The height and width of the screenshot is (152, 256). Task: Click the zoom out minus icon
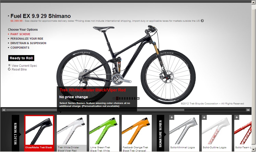pyautogui.click(x=114, y=98)
